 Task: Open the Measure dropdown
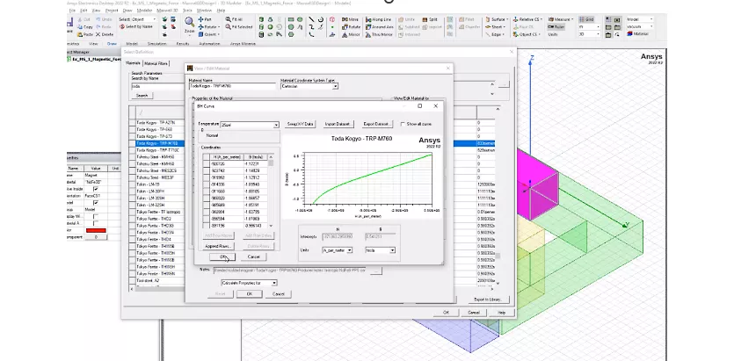[560, 19]
